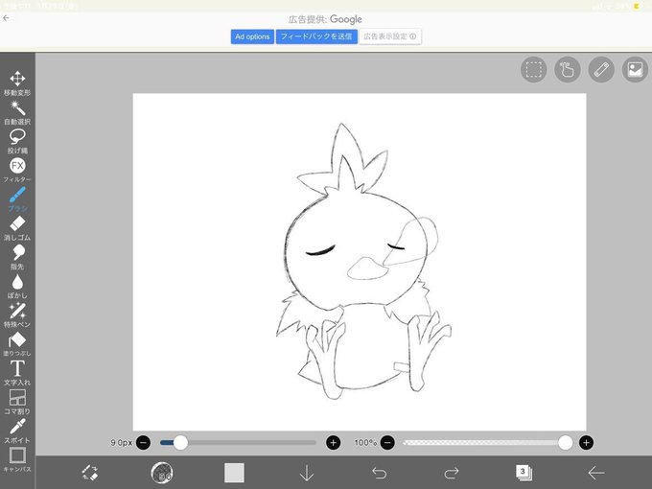Viewport: 652px width, 489px height.
Task: Select the Magic Wand (自動選択) tool
Action: [17, 112]
